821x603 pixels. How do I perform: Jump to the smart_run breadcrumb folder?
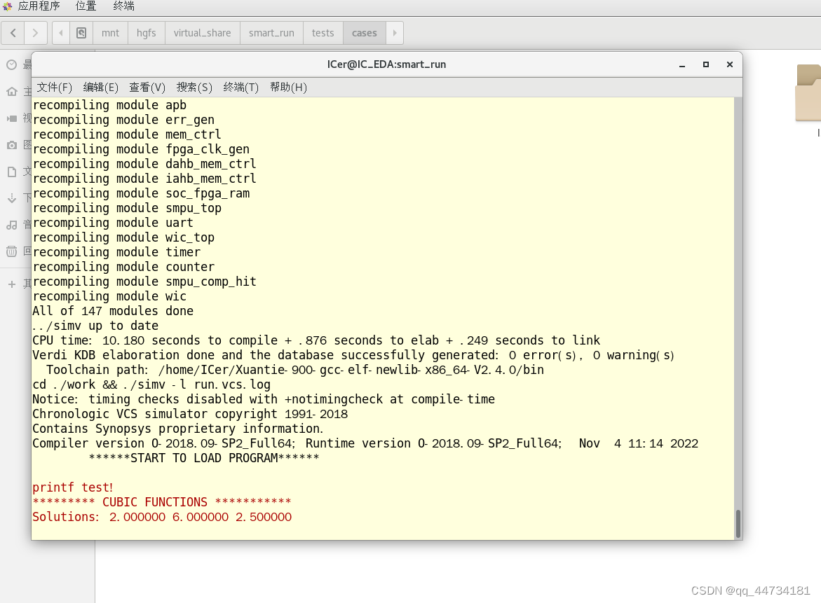[x=271, y=32]
